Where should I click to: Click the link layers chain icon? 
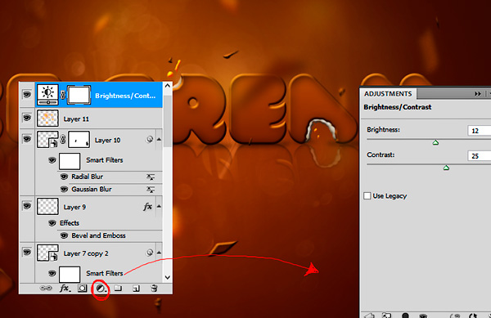(46, 288)
